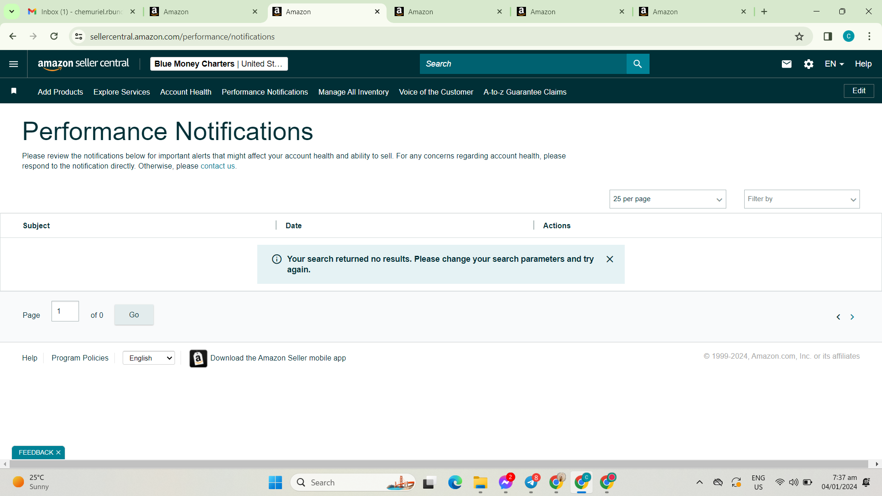
Task: Focus the Seller Central search field
Action: pos(523,64)
